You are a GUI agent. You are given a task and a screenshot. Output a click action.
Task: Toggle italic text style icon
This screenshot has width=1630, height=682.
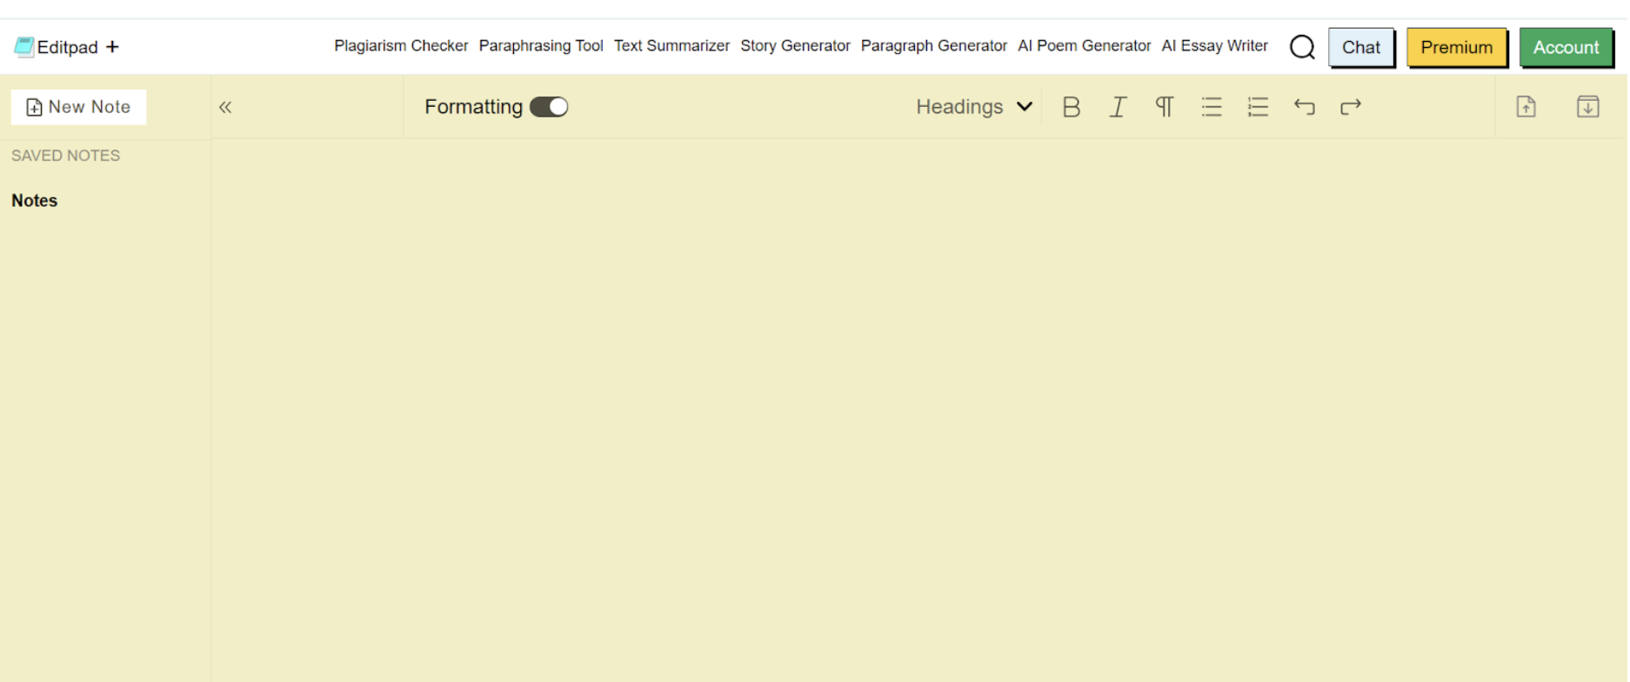click(x=1118, y=107)
